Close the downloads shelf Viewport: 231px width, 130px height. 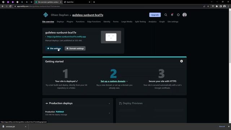point(228,126)
